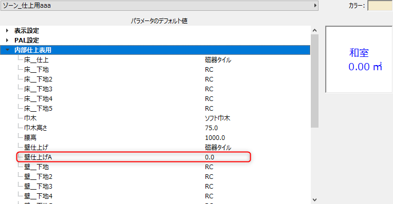Viewport: 393px width, 204px height.
Task: Edit the 巾木高さ value 75.0
Action: pyautogui.click(x=211, y=128)
